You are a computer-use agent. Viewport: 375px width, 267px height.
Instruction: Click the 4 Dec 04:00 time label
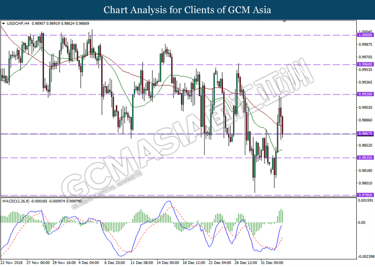pos(89,263)
